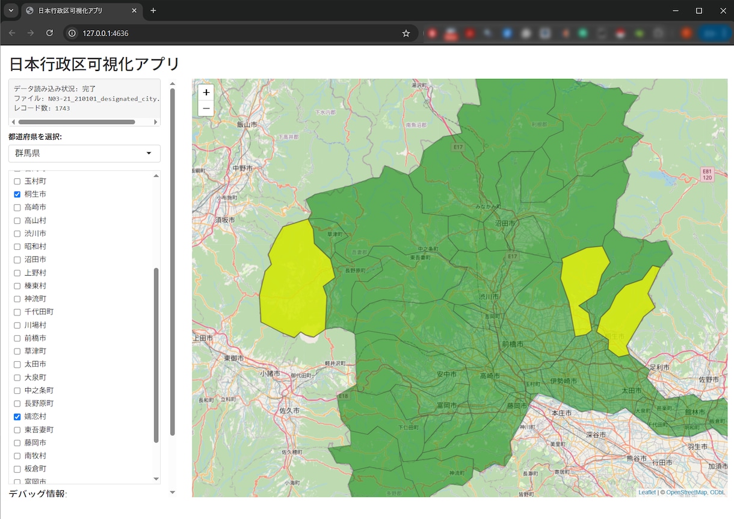Click the municipality list scroll-down arrow
734x519 pixels.
(156, 479)
